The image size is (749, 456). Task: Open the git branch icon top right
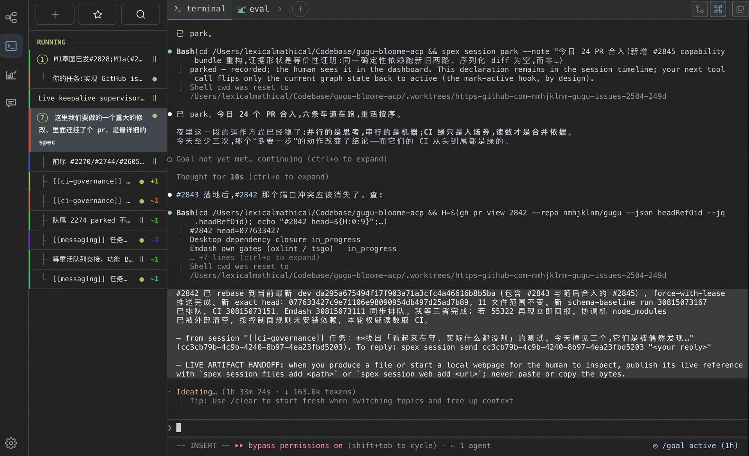(700, 9)
